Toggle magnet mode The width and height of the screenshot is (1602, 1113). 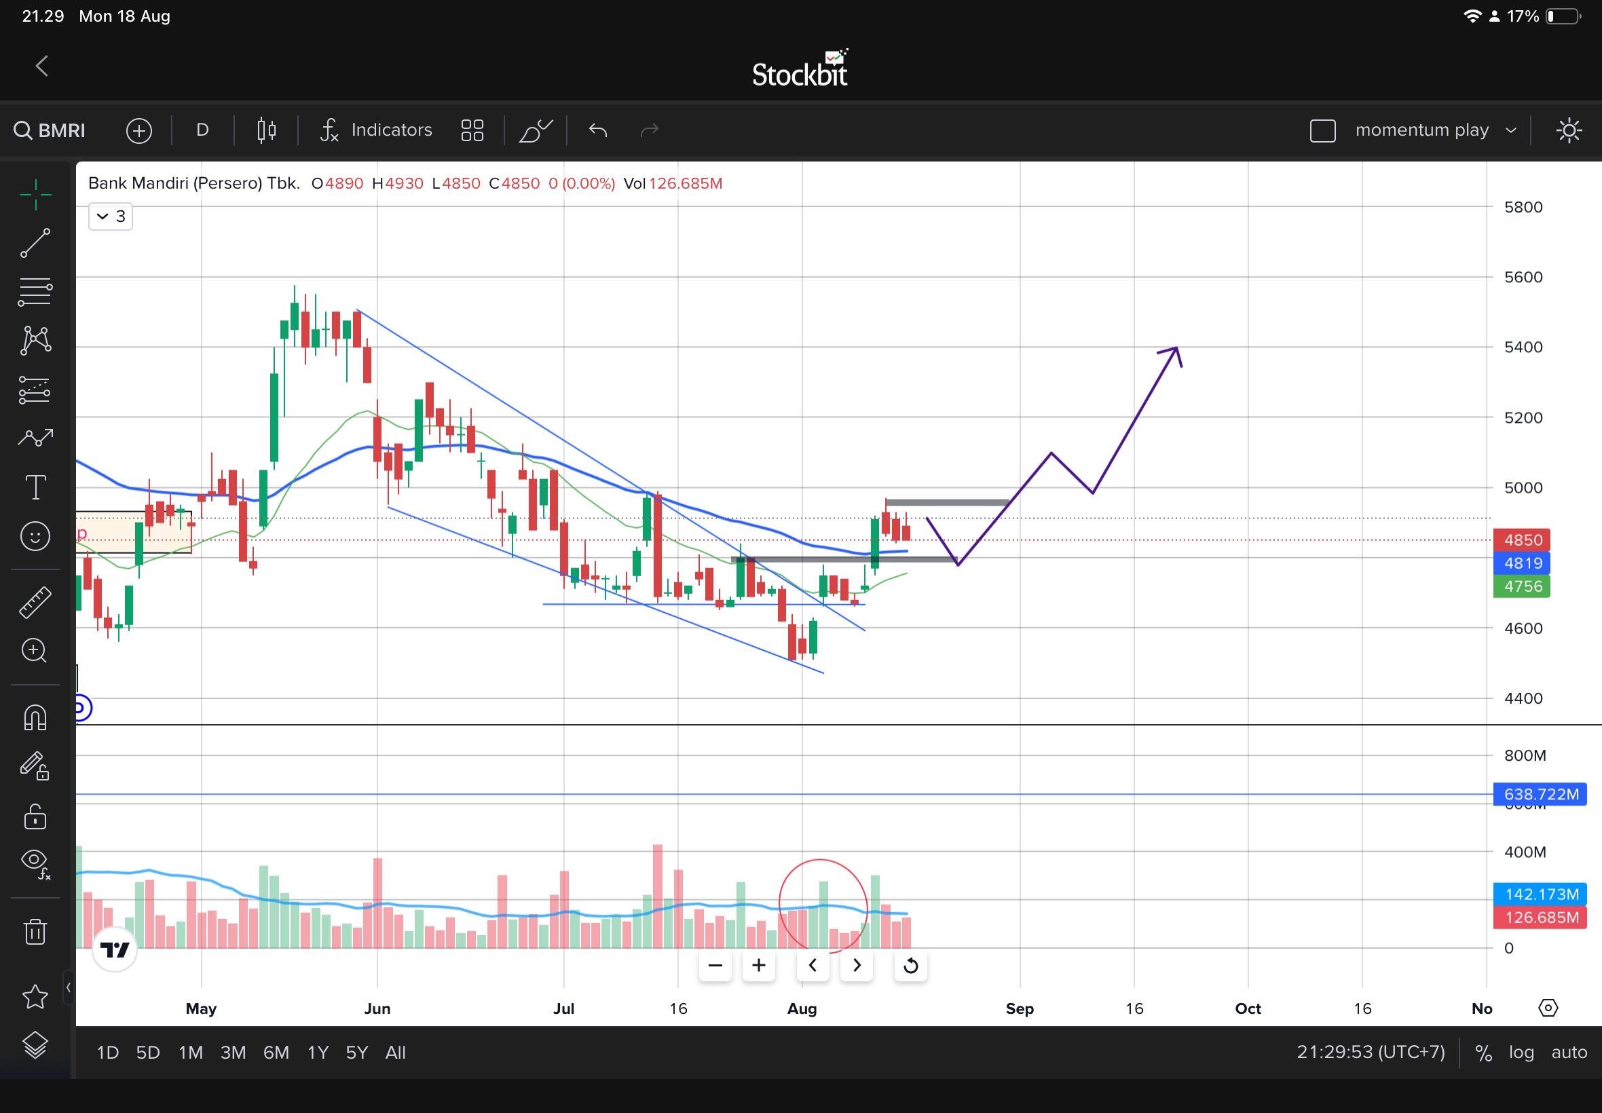pyautogui.click(x=35, y=717)
